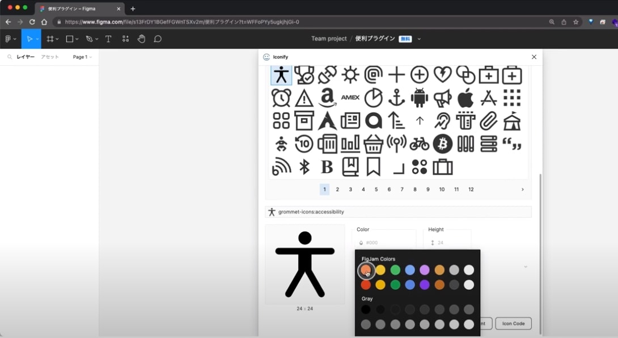This screenshot has height=338, width=618.
Task: Choose the bicycle icon
Action: pyautogui.click(x=420, y=144)
